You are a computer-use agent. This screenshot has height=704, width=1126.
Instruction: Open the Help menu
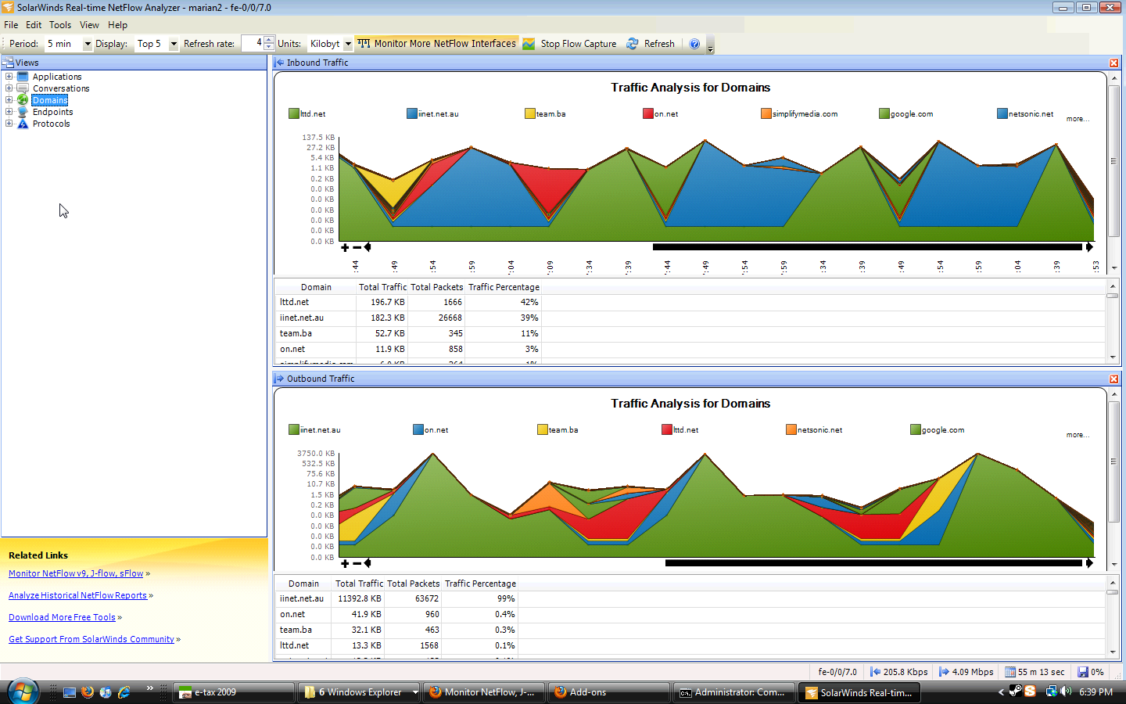117,25
